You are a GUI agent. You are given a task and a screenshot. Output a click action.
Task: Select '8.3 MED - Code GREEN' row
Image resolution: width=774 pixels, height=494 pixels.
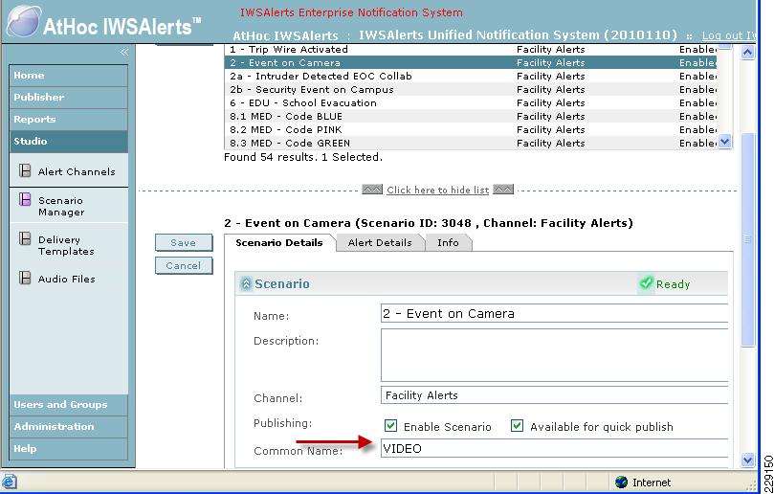click(471, 143)
